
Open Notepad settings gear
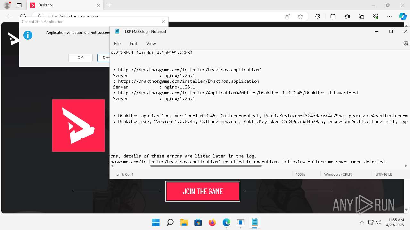coord(406,43)
